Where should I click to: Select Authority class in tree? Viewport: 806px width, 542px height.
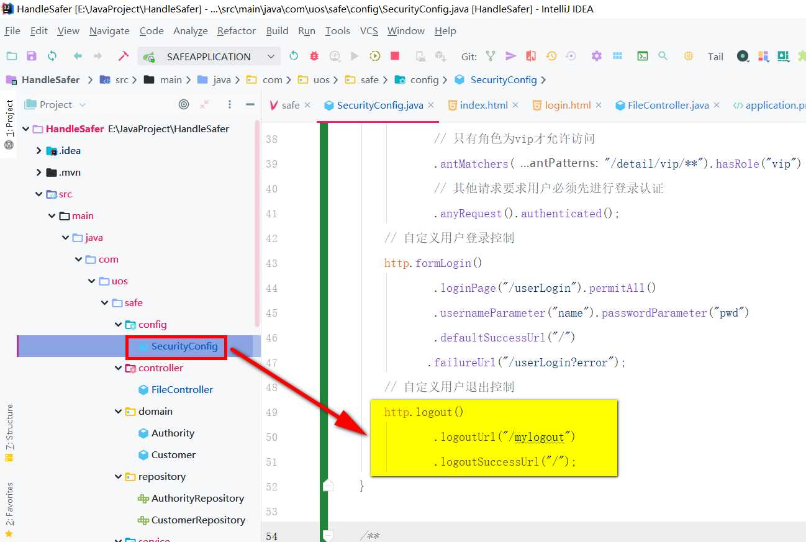173,433
